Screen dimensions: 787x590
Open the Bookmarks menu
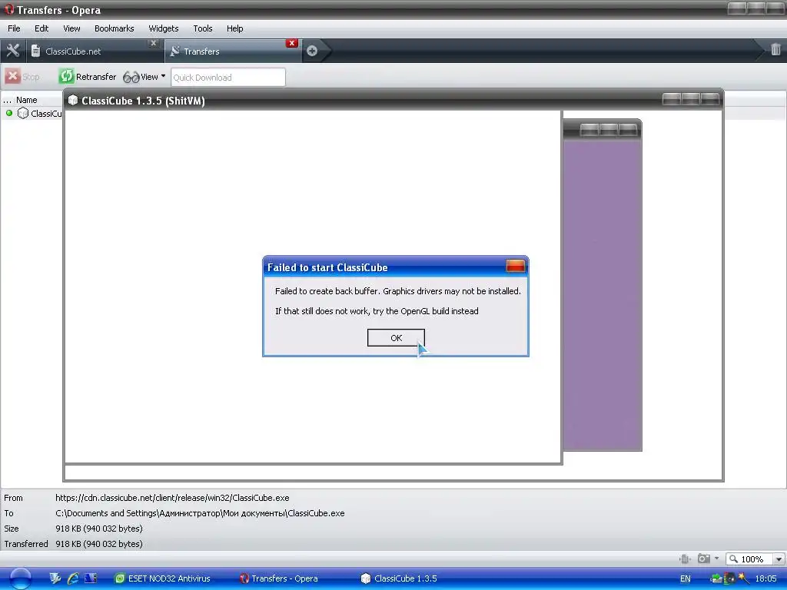click(115, 28)
